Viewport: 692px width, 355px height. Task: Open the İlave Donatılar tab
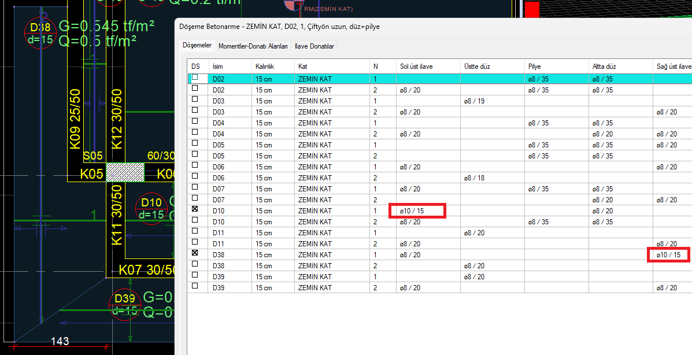[314, 46]
